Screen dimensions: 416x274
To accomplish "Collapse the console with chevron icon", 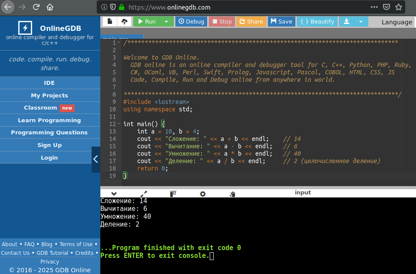I will tap(114, 194).
